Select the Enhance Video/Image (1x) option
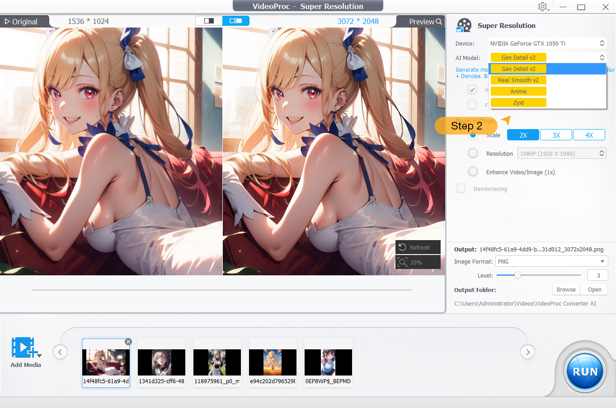 coord(473,172)
